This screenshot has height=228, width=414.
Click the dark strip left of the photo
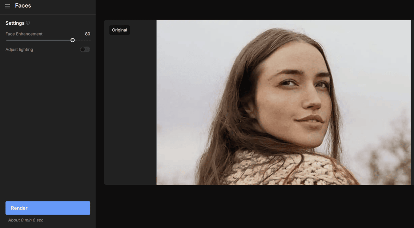(130, 109)
